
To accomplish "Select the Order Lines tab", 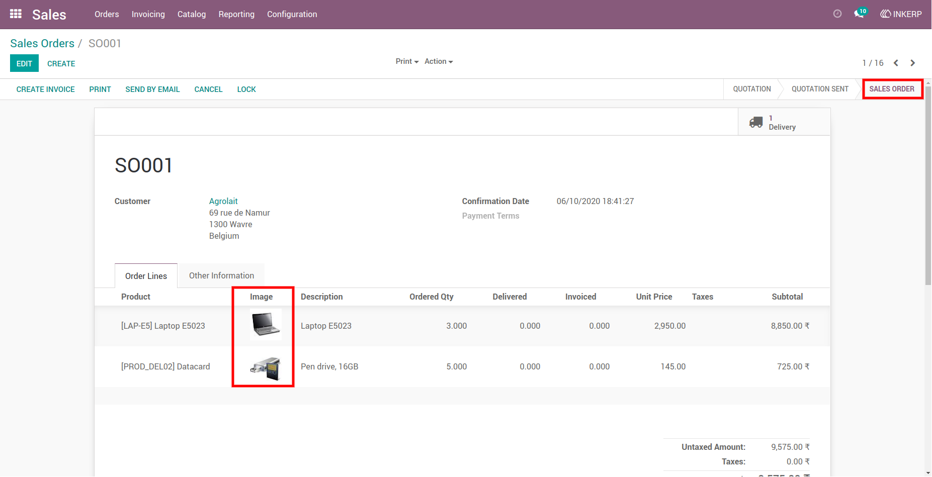I will (146, 276).
